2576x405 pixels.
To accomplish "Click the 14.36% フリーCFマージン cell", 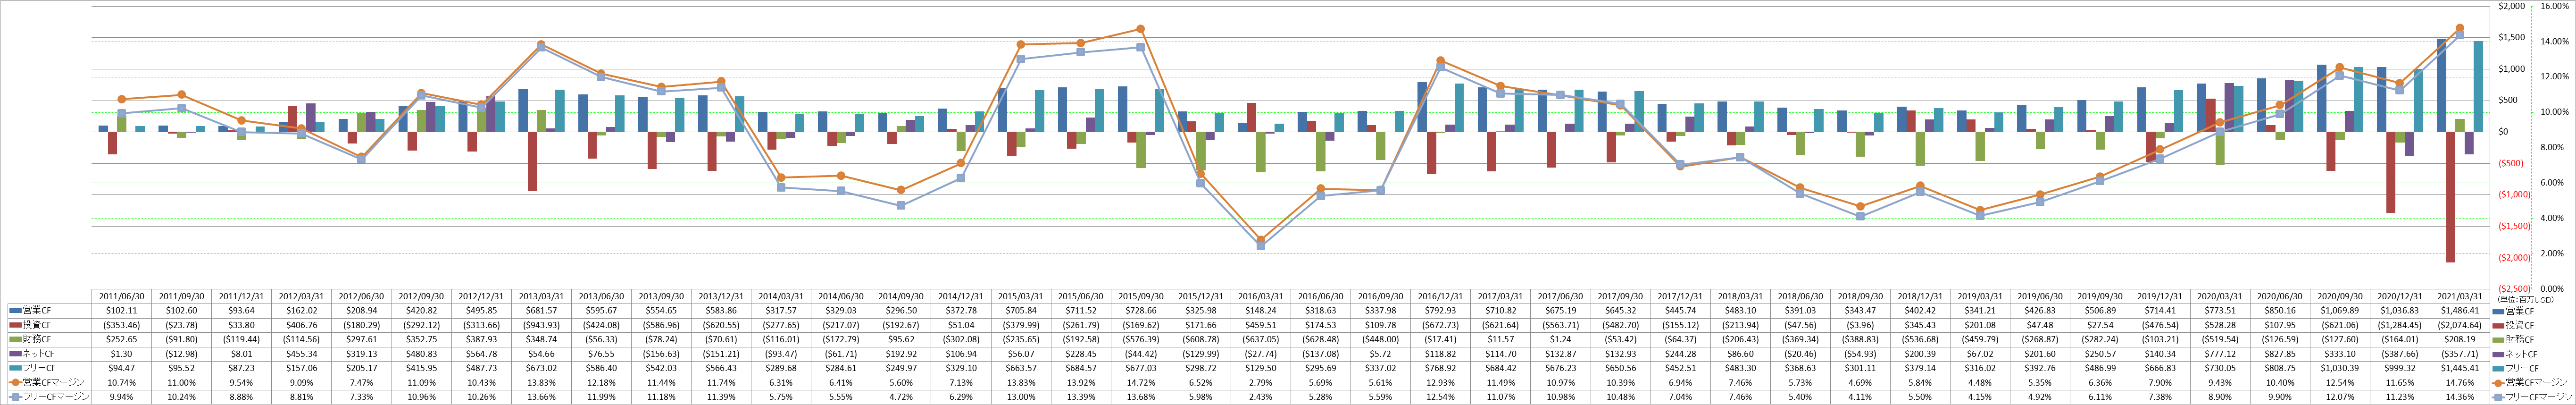I will [x=2461, y=397].
